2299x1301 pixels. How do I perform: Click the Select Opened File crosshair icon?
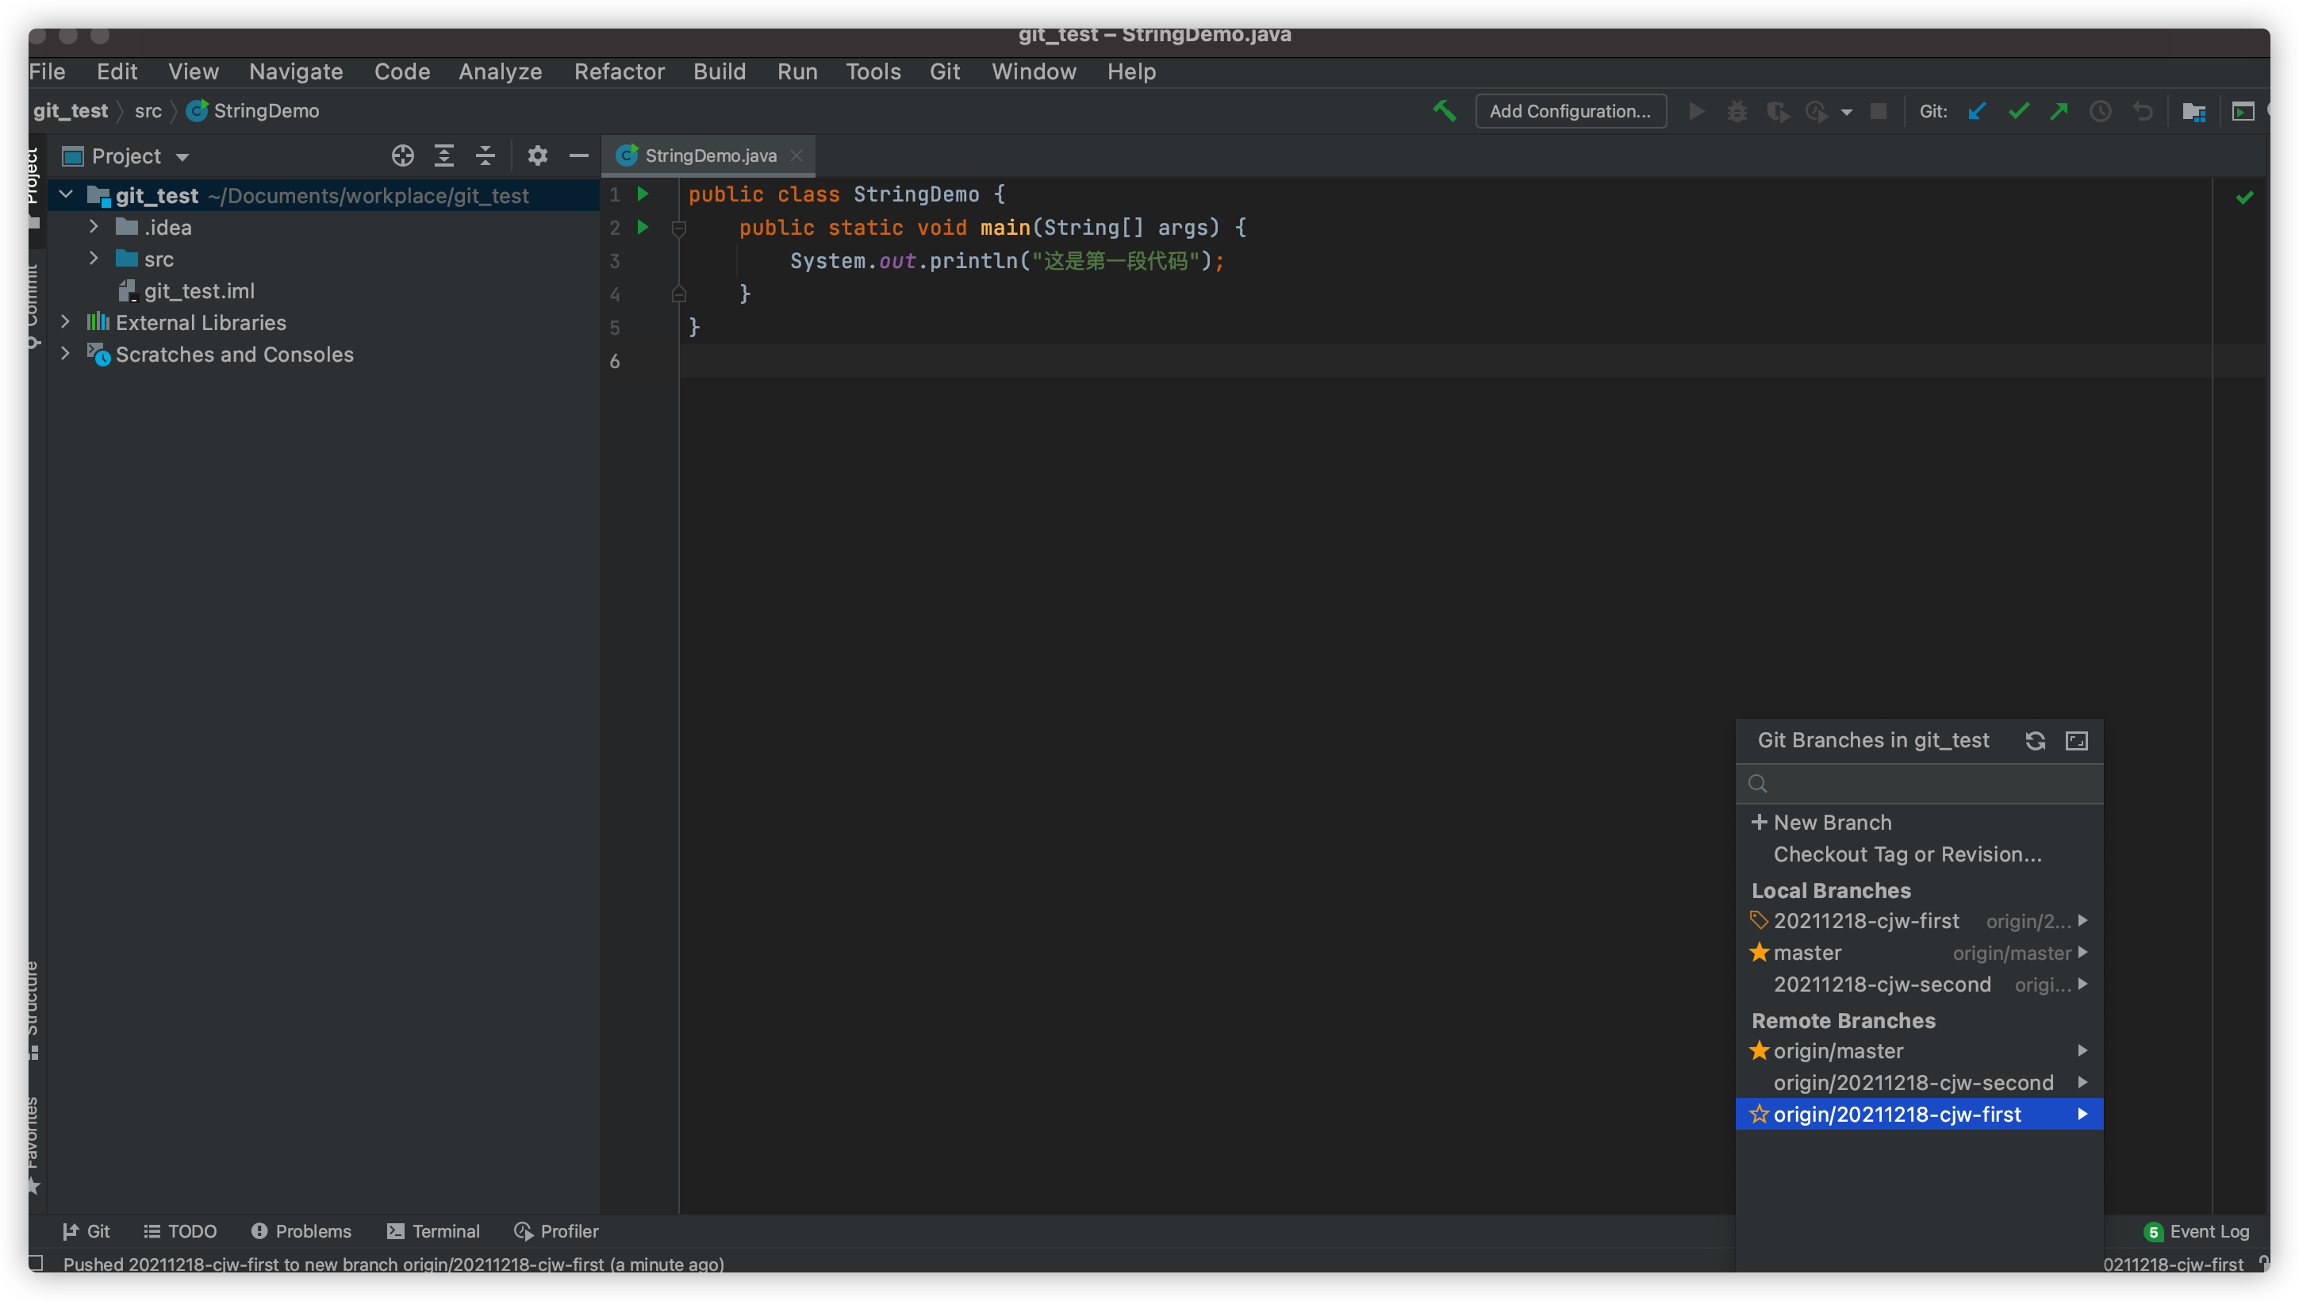click(402, 155)
